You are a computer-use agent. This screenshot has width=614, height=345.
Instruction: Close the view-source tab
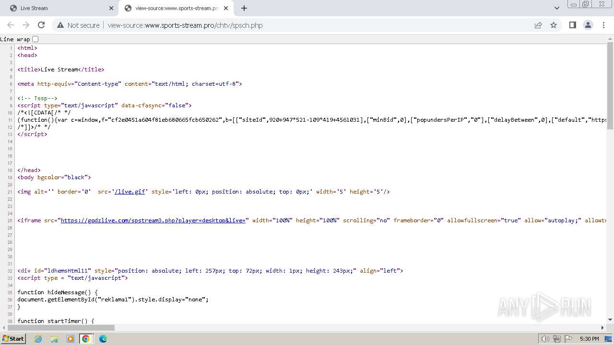click(x=226, y=8)
